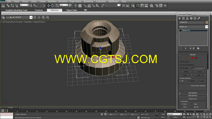Click the Align tool icon
The image size is (212, 119).
click(128, 6)
